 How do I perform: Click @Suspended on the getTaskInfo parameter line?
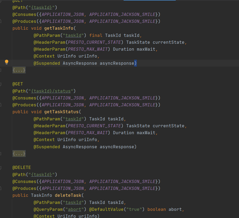47,63
